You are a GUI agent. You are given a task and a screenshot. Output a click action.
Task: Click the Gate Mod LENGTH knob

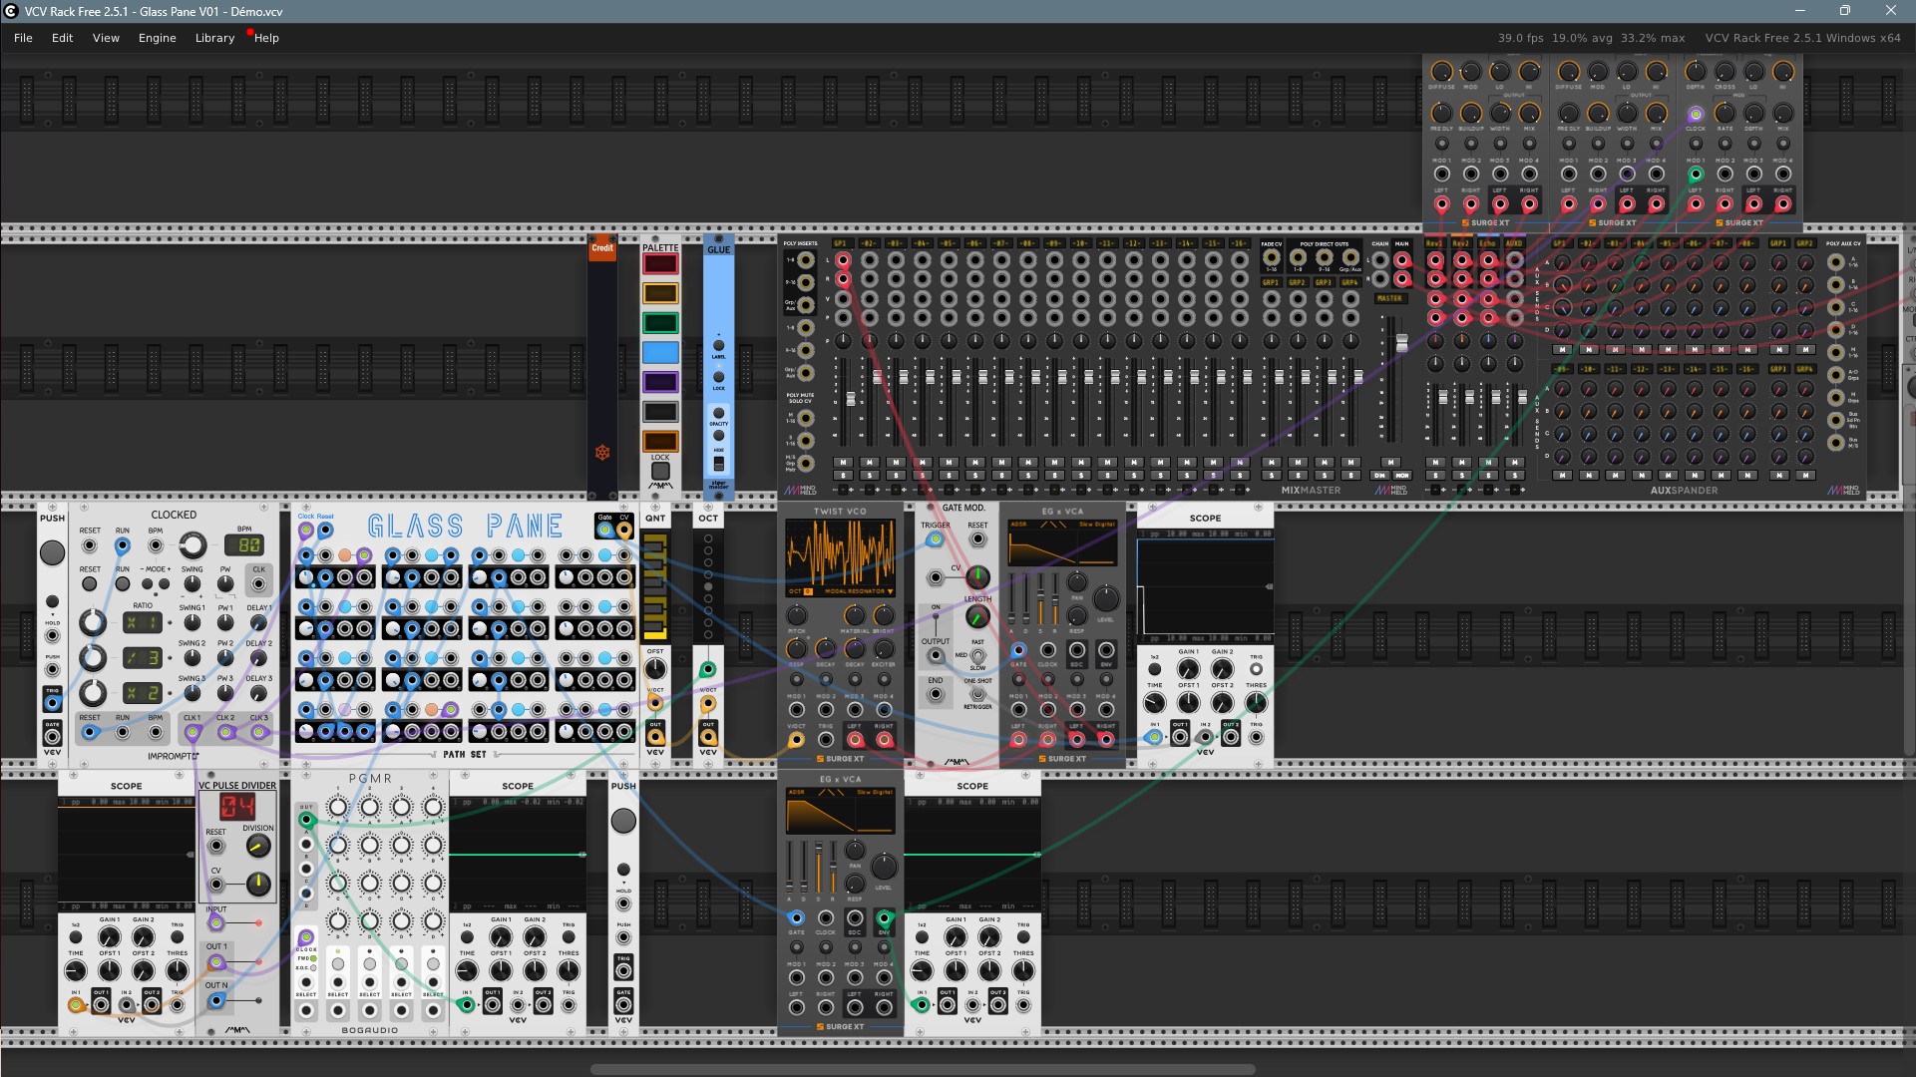click(977, 618)
